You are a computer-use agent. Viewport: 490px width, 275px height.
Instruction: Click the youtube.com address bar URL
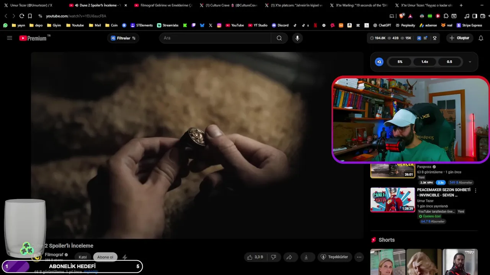point(76,16)
